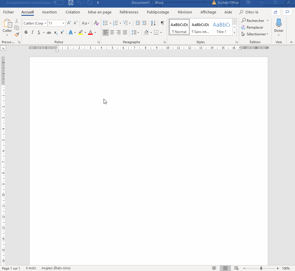Open the Mise en page tab
The height and width of the screenshot is (271, 295).
tap(100, 12)
